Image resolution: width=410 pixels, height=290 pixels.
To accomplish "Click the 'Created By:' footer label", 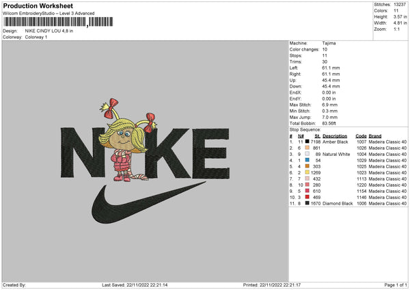I will click(14, 285).
